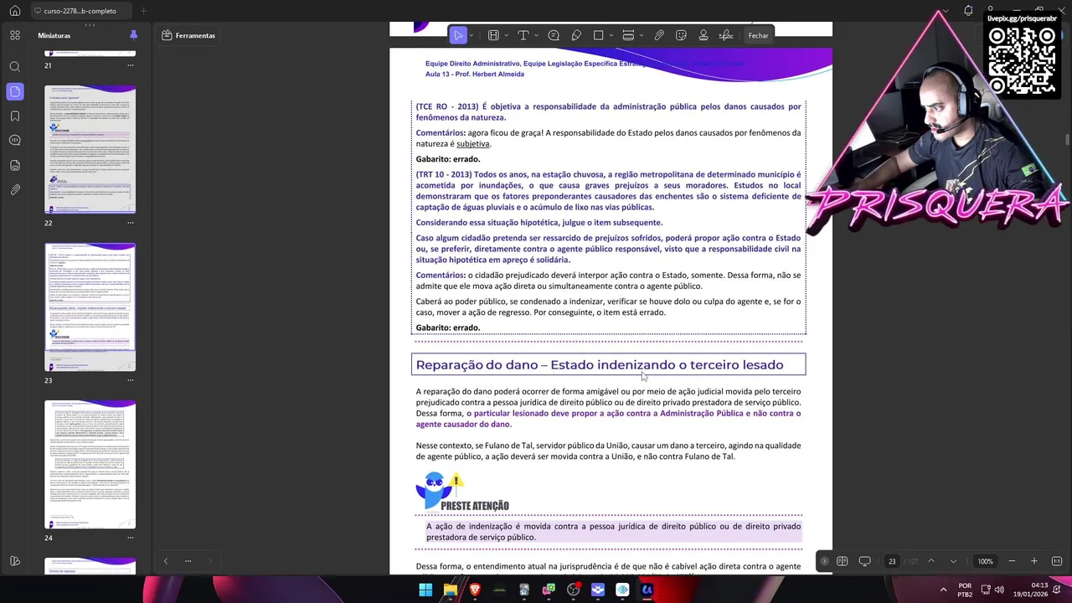Switch POR PTB2 keyboard language

click(965, 590)
